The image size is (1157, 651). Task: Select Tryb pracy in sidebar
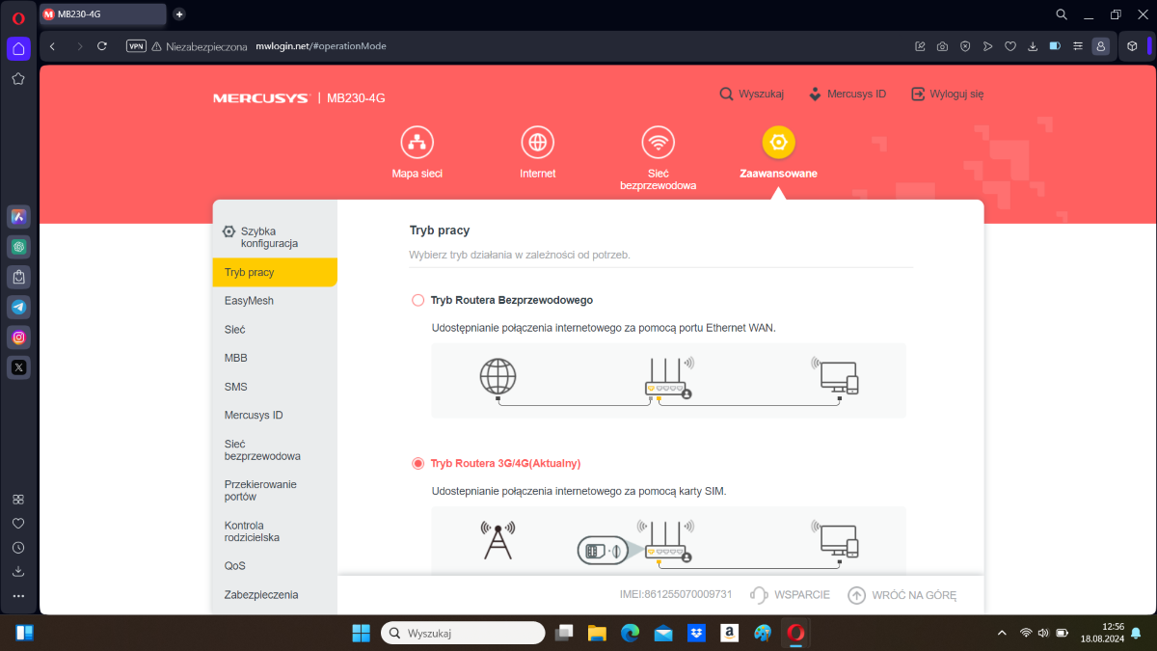point(275,272)
